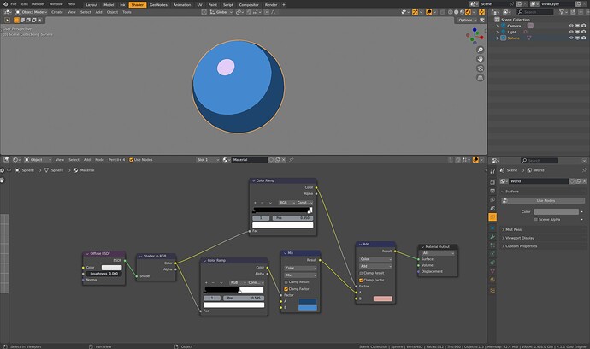Click Add node B pink color swatch
590x349 pixels.
[383, 299]
